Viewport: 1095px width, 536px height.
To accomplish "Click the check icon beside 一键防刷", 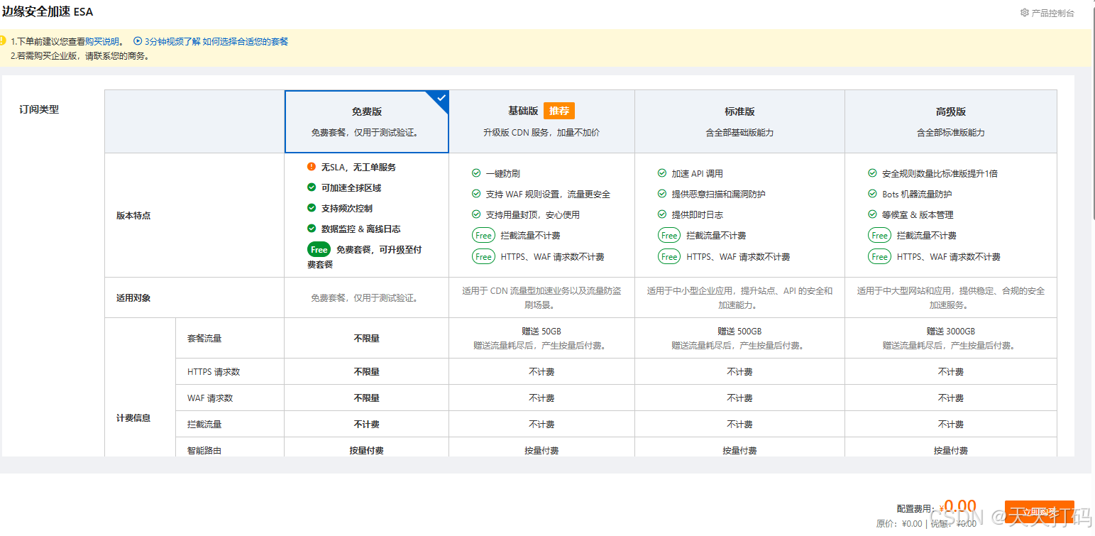I will [476, 173].
